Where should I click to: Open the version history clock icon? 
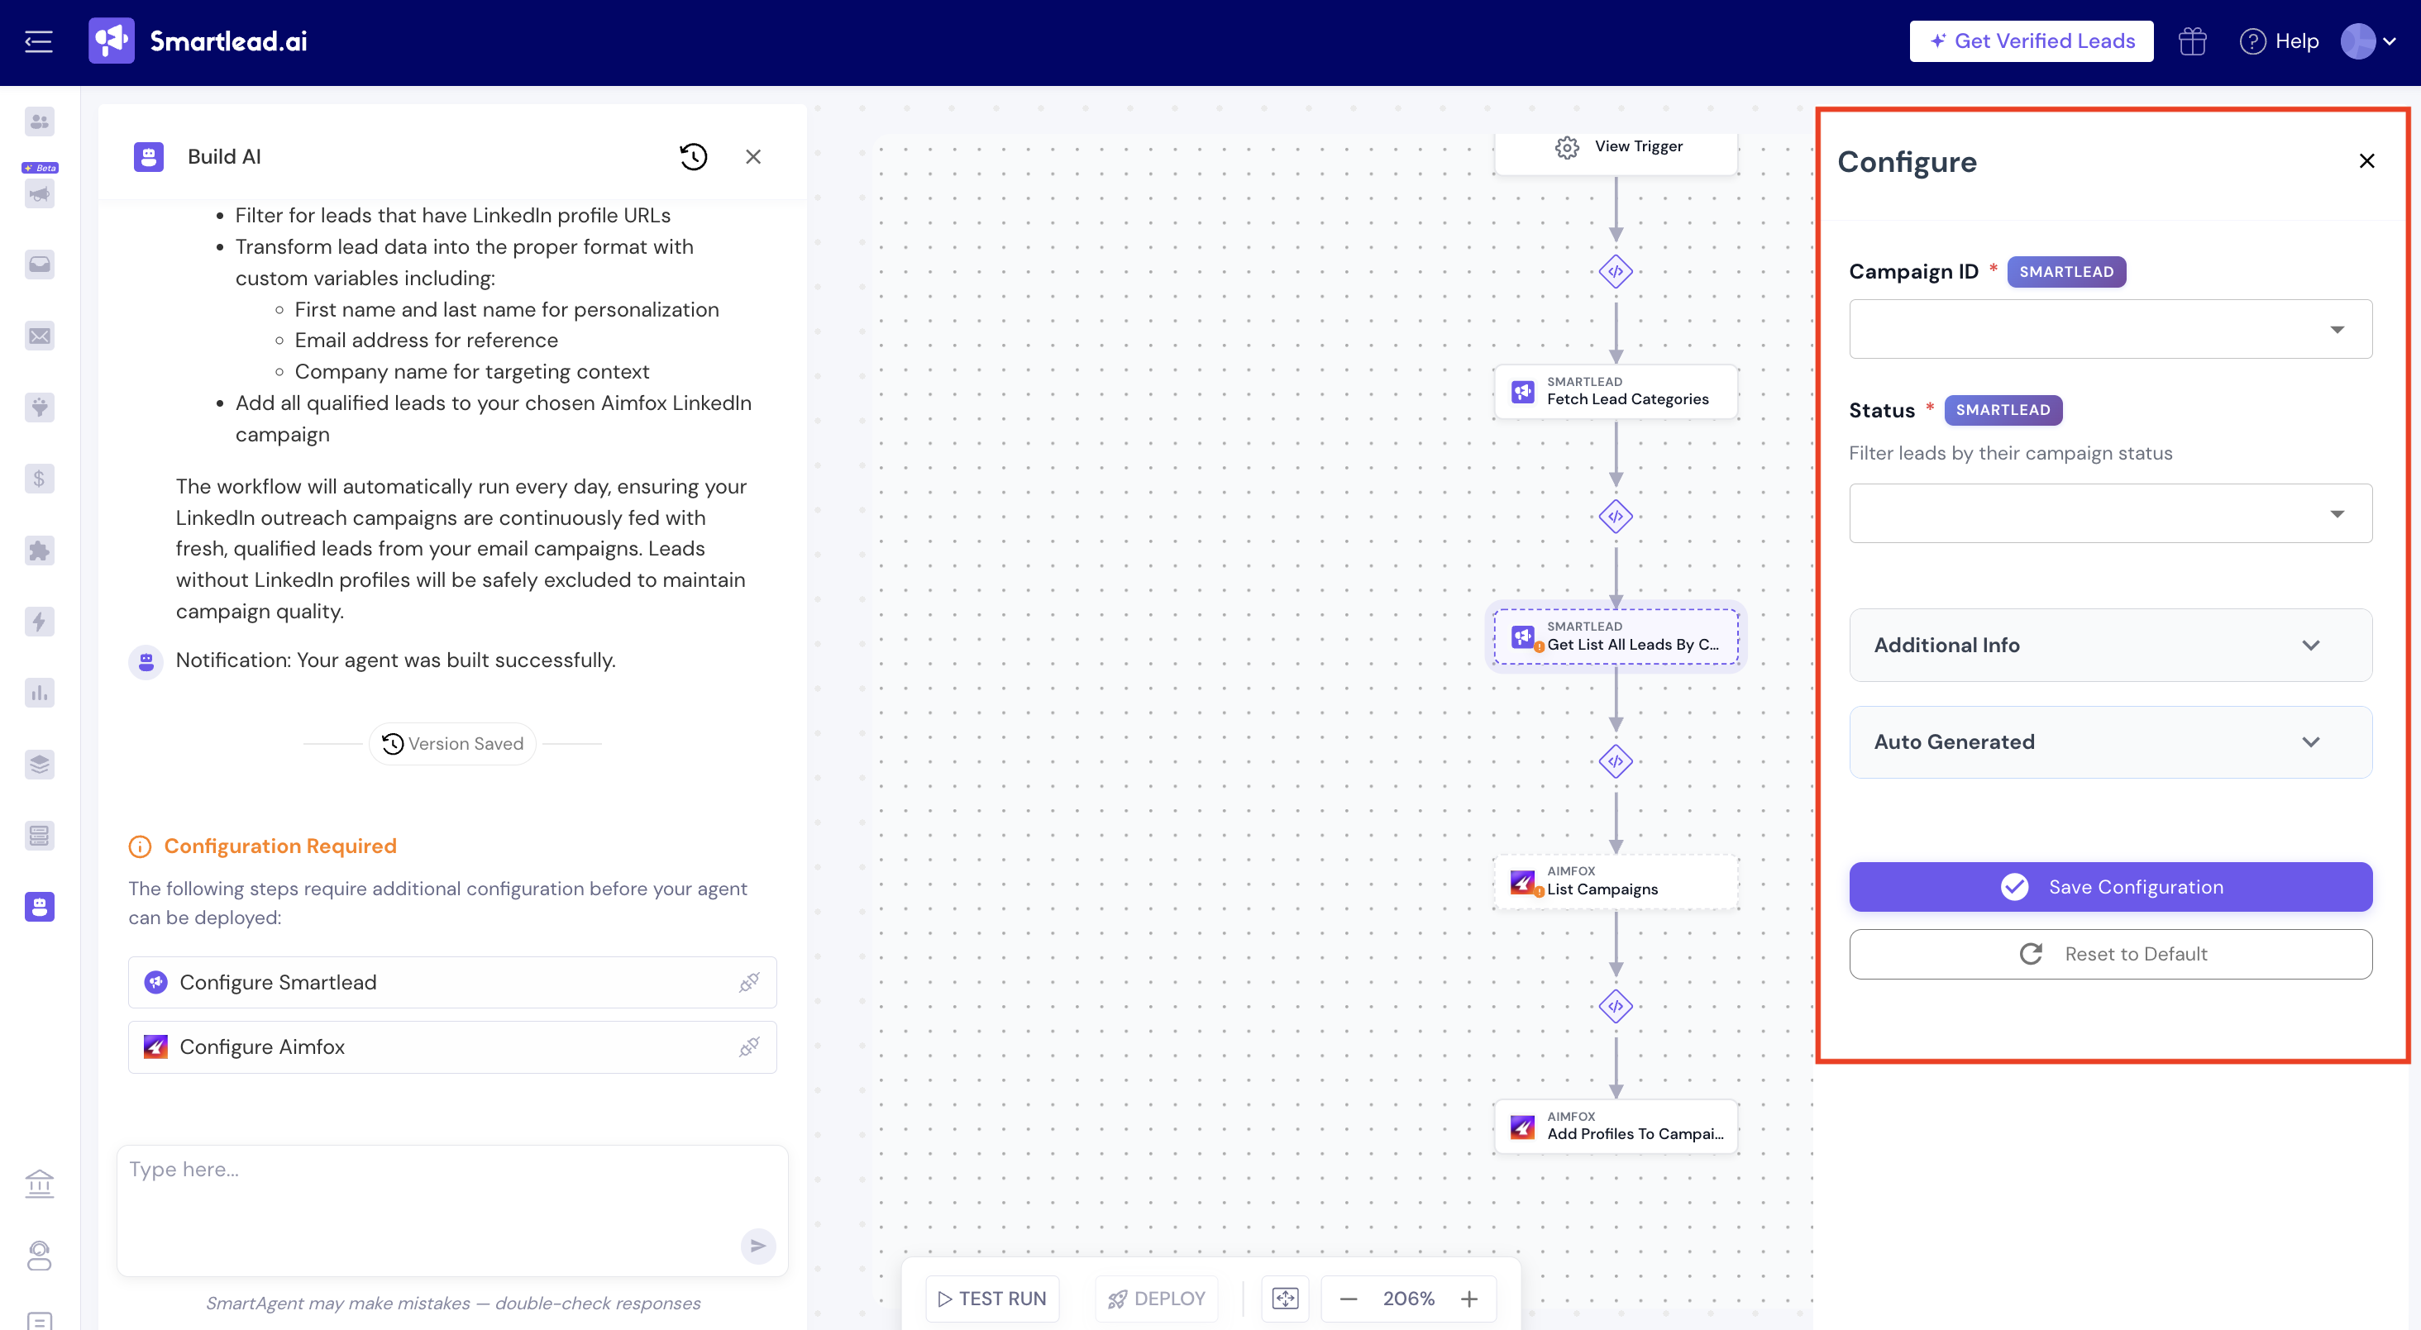click(x=694, y=157)
